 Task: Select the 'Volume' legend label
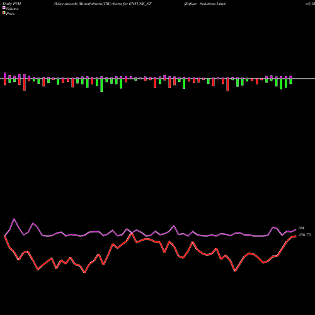click(12, 9)
